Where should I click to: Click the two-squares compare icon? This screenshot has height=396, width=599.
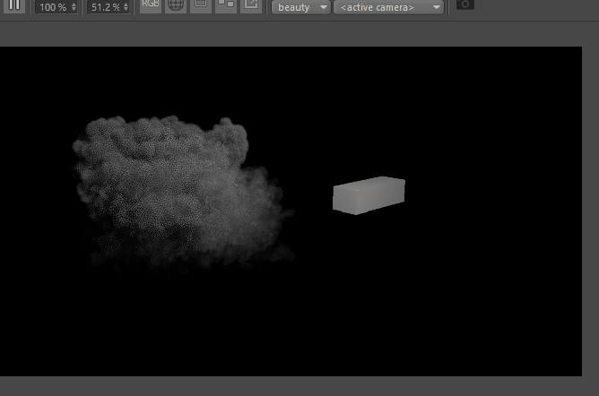[x=226, y=5]
